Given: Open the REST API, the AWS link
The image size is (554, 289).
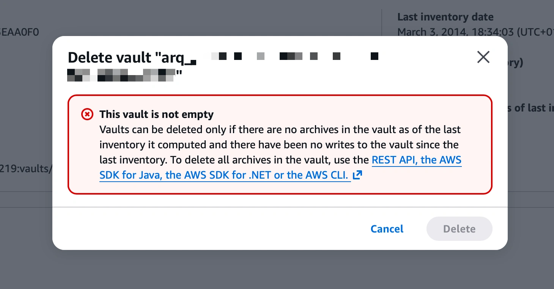Looking at the screenshot, I should [x=416, y=160].
